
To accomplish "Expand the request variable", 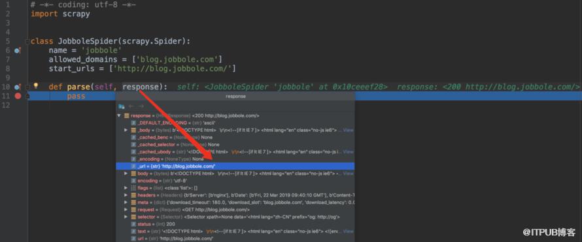I will point(126,210).
